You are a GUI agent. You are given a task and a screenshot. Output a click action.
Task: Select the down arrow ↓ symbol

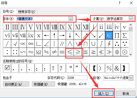tap(70, 35)
